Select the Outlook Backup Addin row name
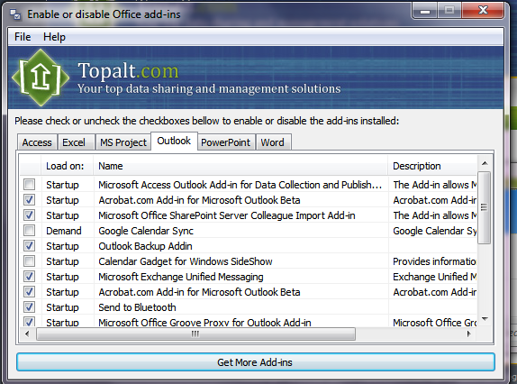The width and height of the screenshot is (517, 384). pos(145,246)
